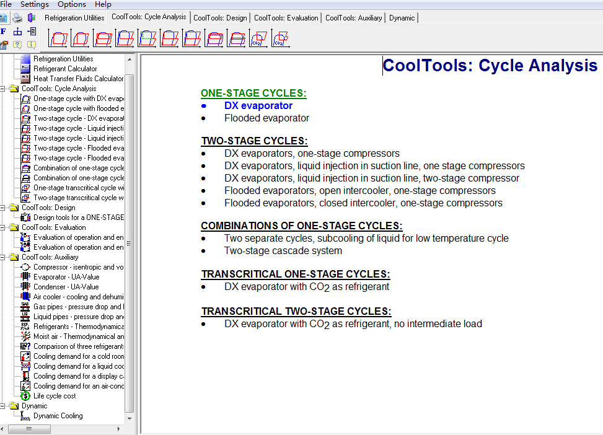Collapse CoolTools: Auxiliary tree folder
603x435 pixels.
pyautogui.click(x=2, y=257)
